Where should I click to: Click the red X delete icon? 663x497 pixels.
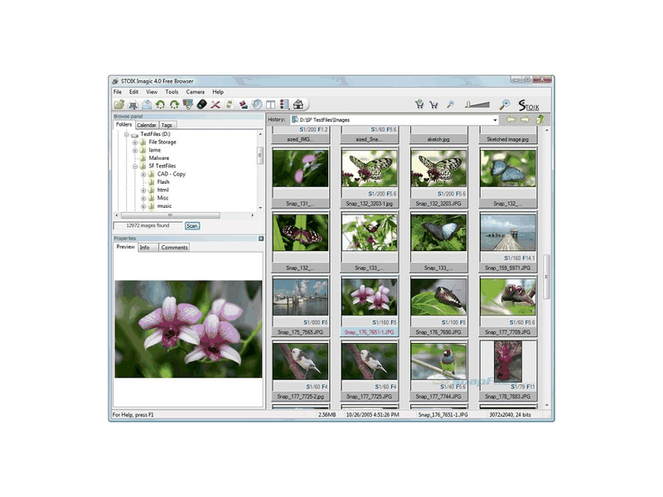point(215,104)
